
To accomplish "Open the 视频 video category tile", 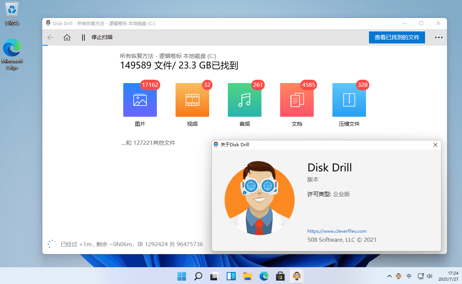I will 192,100.
